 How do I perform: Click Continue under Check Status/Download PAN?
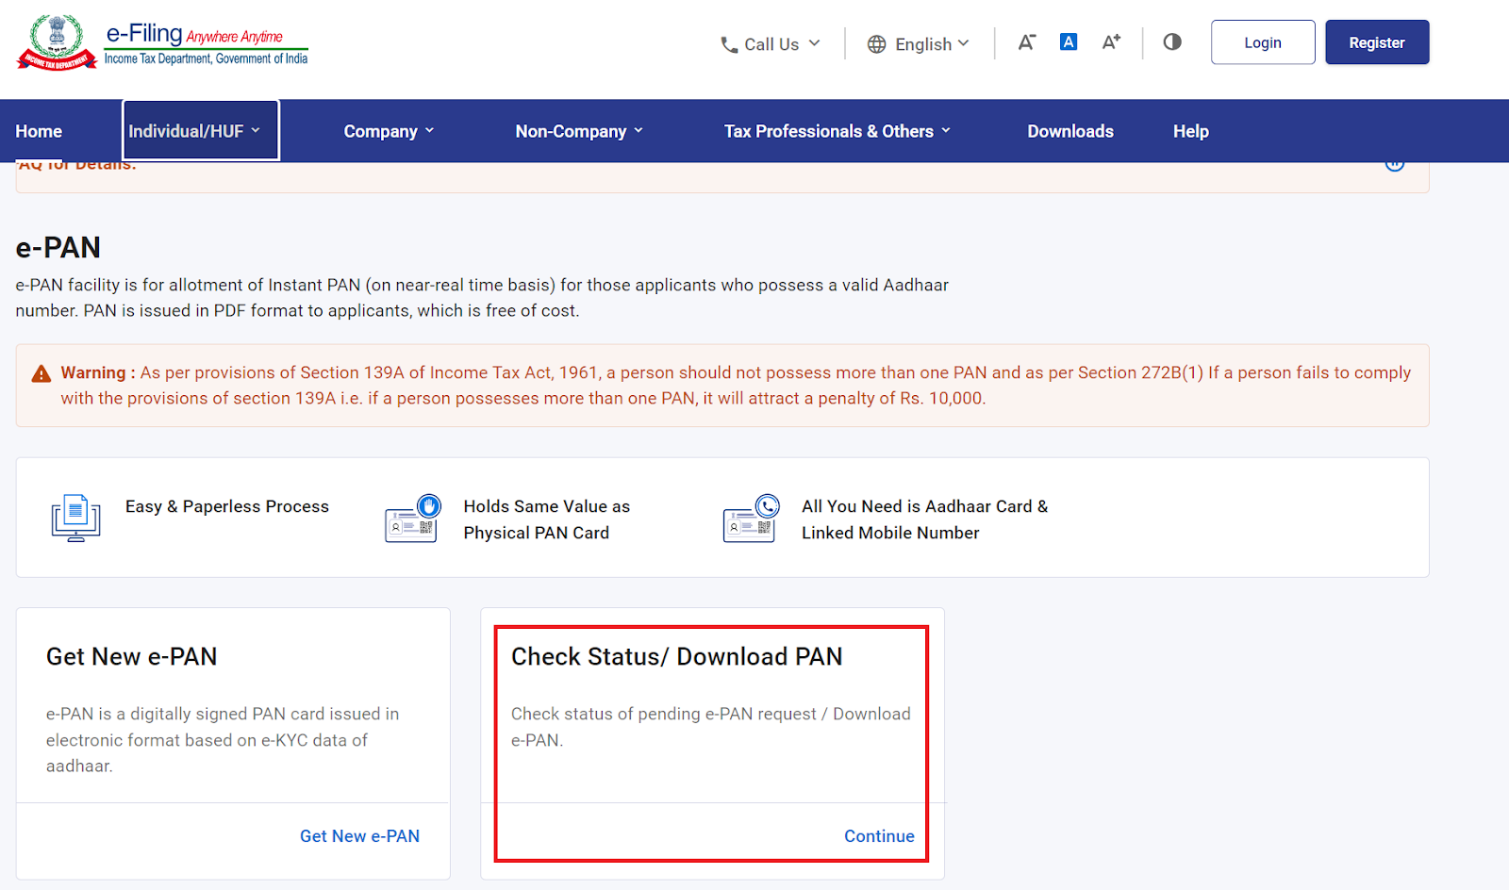point(878,836)
